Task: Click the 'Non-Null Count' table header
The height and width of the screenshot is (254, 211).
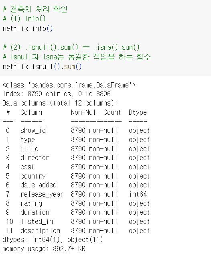Action: pos(96,112)
